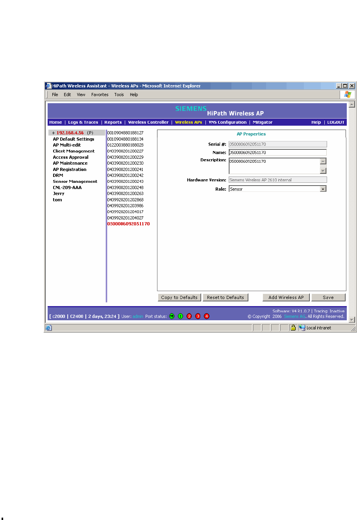Screen dimensions: 357x520
Task: Click the lock security icon in status bar
Action: pos(293,327)
